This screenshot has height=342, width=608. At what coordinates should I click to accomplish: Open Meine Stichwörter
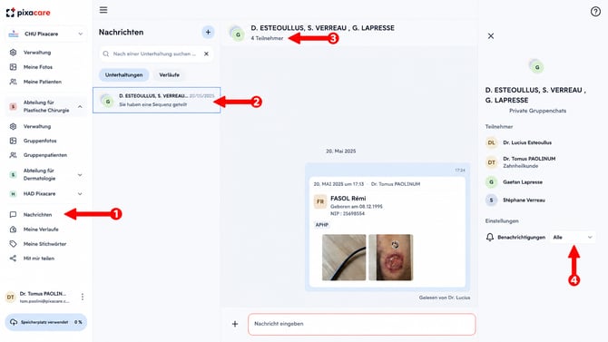click(x=45, y=244)
